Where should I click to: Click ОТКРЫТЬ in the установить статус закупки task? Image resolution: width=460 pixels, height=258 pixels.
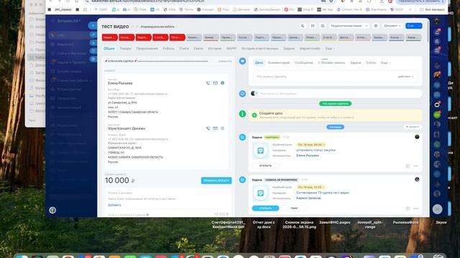[x=265, y=166]
